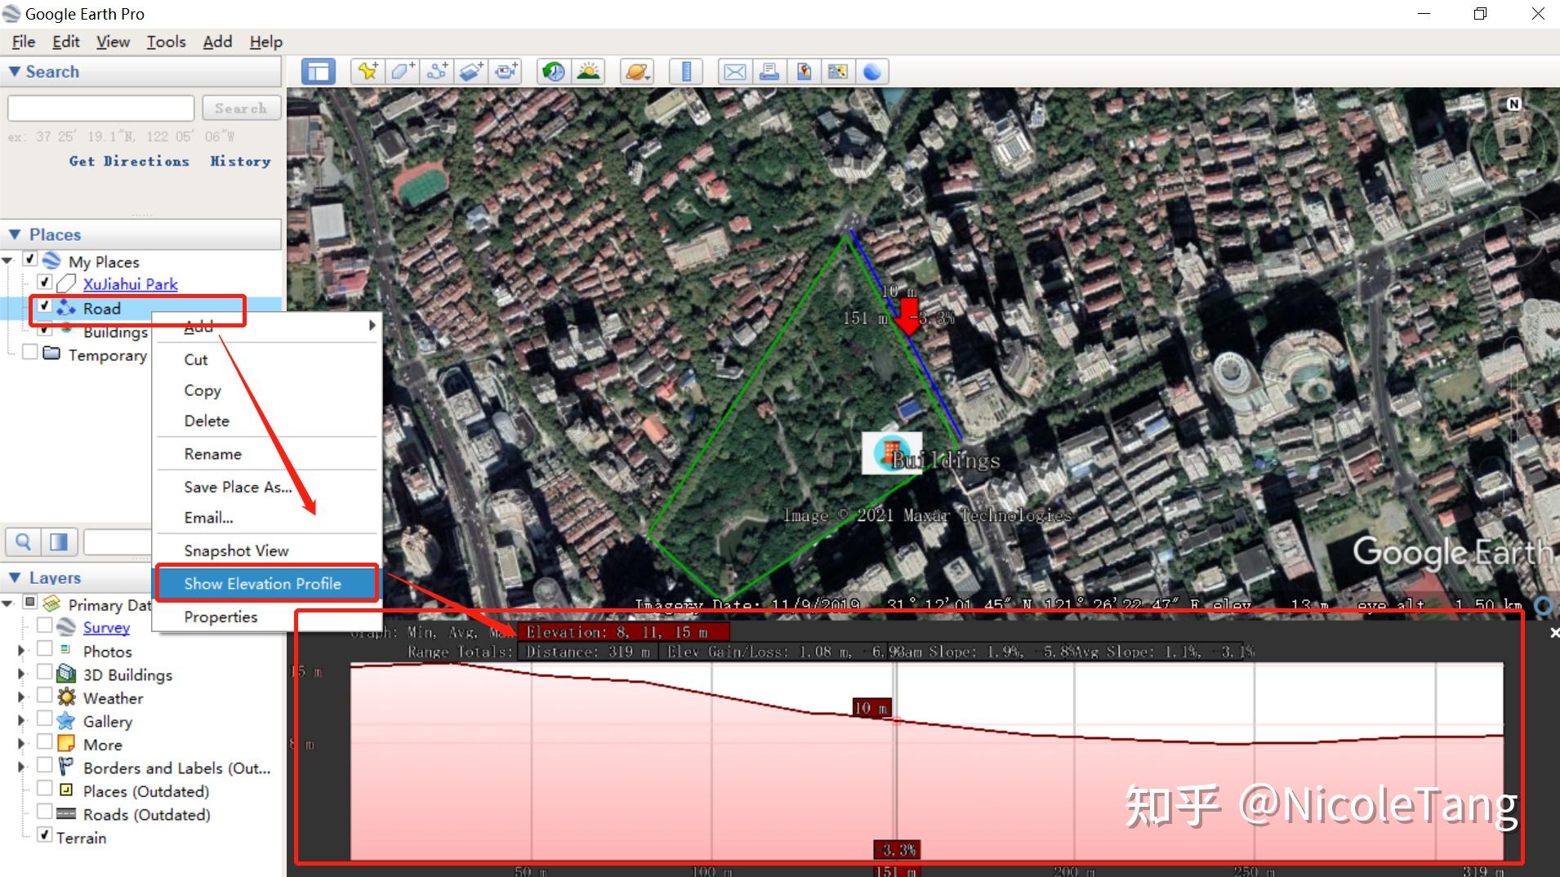Record a tour with the camera tool
Screen dimensions: 1560x877
[x=506, y=72]
